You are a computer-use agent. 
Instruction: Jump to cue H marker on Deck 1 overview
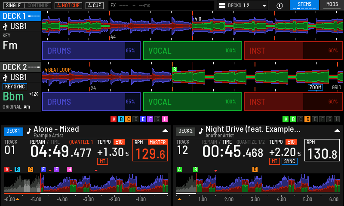click(70, 170)
